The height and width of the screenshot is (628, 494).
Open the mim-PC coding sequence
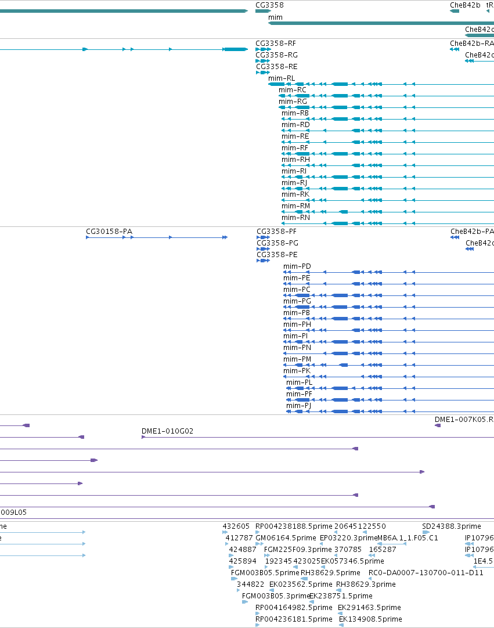click(297, 290)
